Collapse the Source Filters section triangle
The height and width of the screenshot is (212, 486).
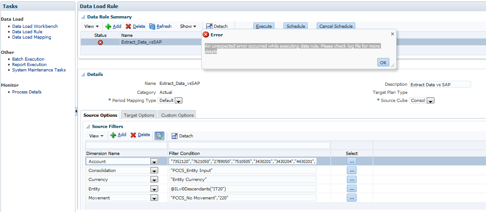88,127
